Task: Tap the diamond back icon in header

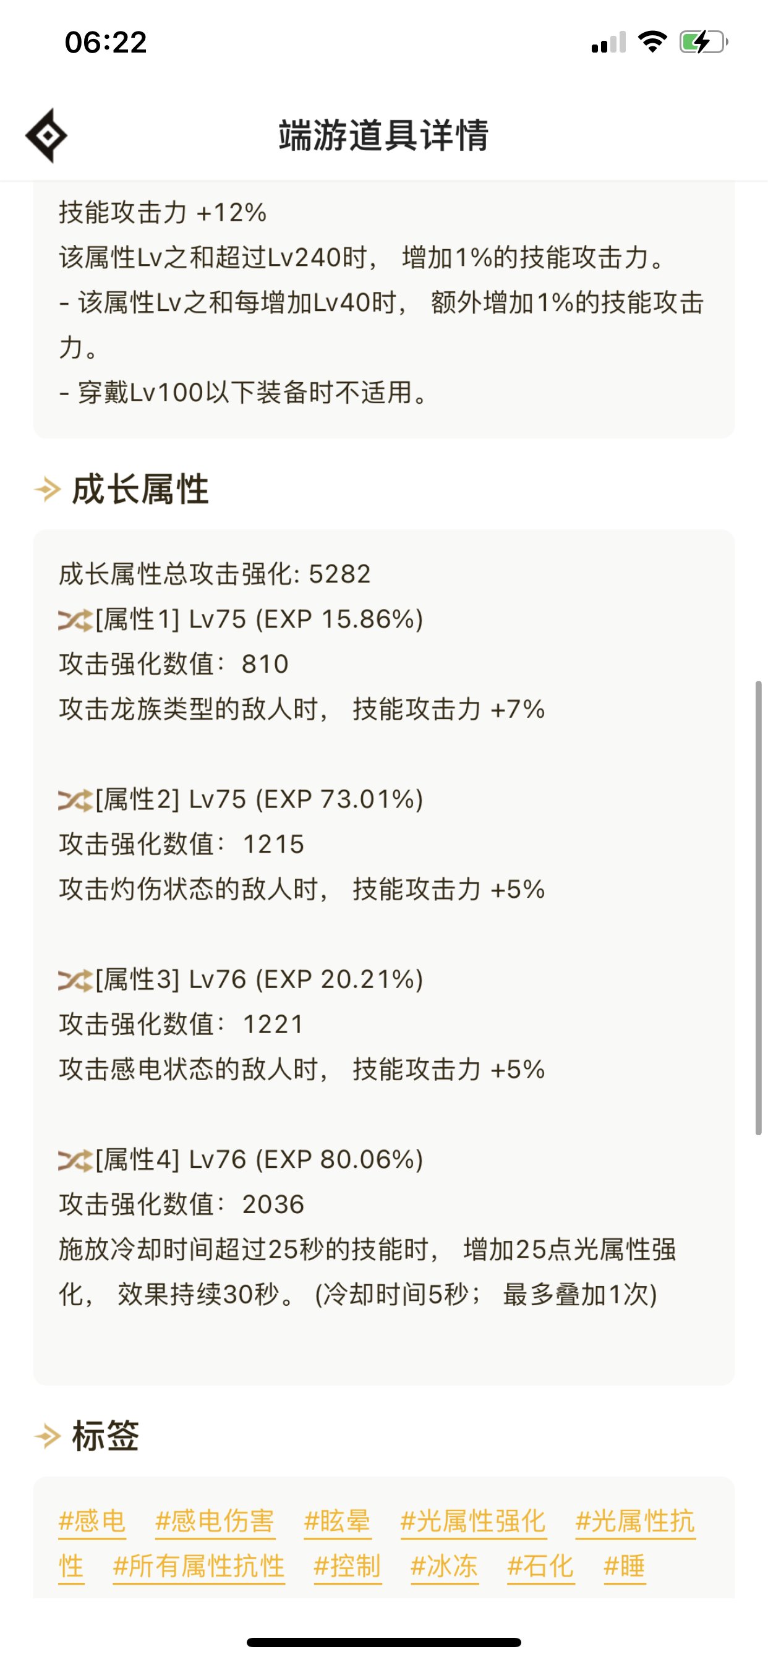Action: click(x=46, y=135)
